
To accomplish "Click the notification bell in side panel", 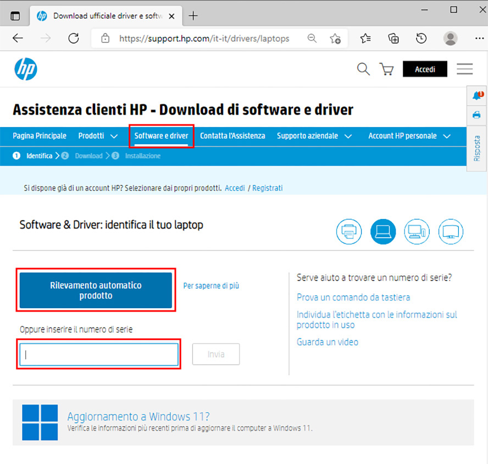I will point(476,96).
